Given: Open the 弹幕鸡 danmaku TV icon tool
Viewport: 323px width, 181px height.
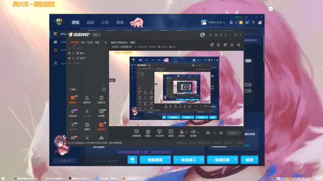Looking at the screenshot, I should pyautogui.click(x=87, y=126).
